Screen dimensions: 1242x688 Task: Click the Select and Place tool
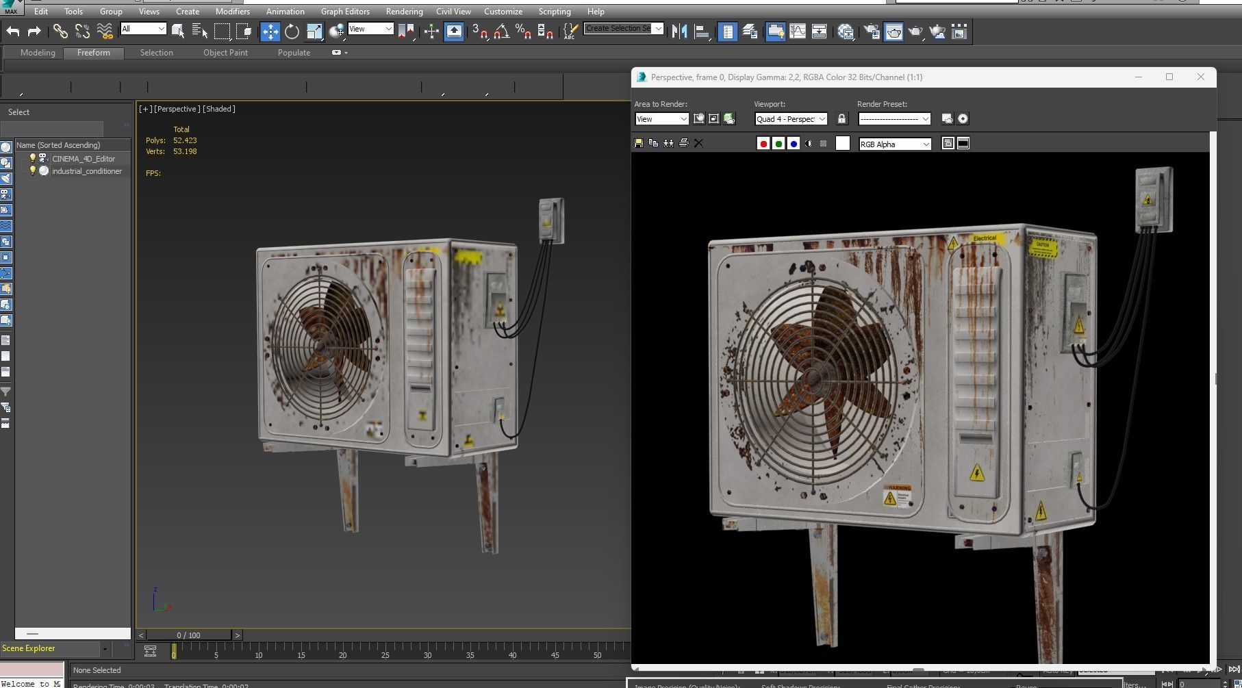point(336,31)
